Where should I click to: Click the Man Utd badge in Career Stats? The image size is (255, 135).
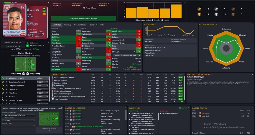[x=200, y=116]
